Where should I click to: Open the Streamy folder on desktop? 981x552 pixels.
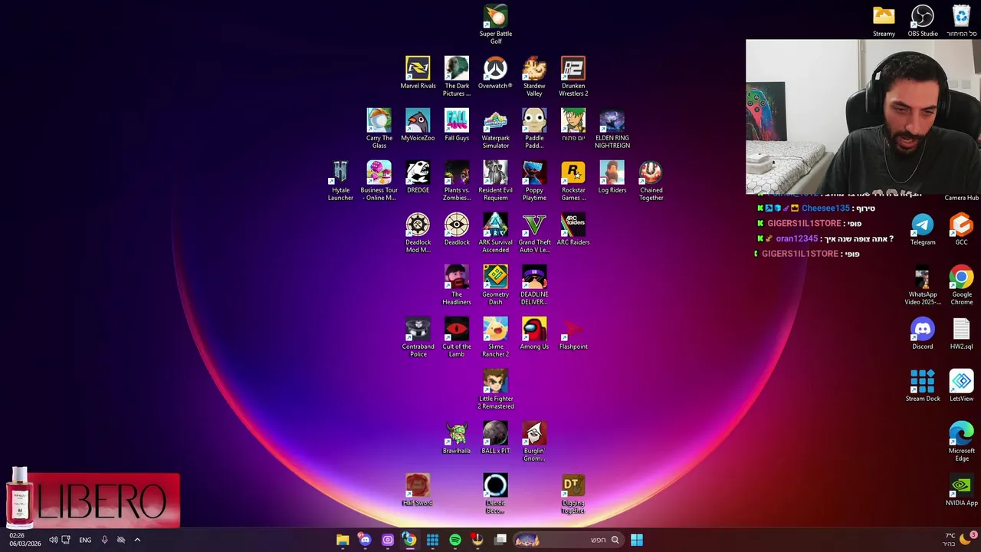tap(884, 21)
